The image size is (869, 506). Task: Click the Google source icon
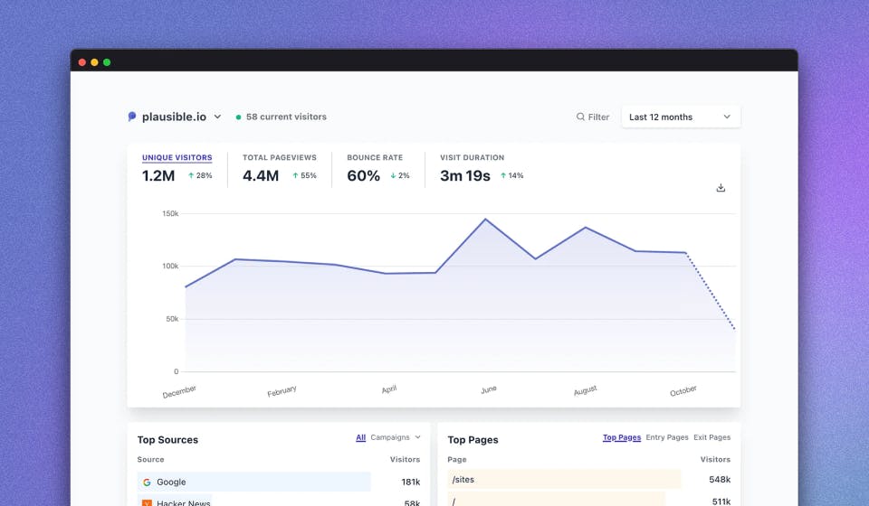coord(147,482)
